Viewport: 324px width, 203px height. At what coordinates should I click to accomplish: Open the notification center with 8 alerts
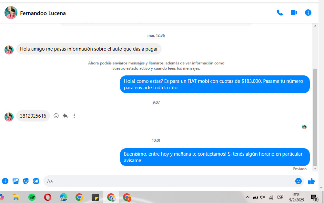coord(314,198)
